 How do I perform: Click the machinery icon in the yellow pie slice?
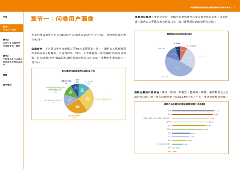(x=88, y=99)
